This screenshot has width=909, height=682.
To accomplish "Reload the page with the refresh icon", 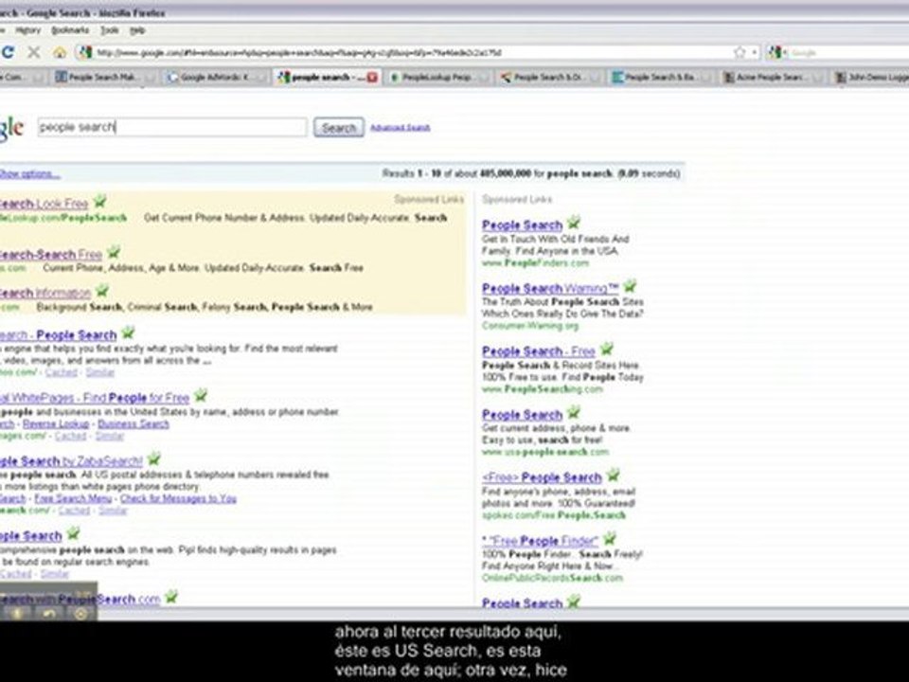I will tap(8, 52).
